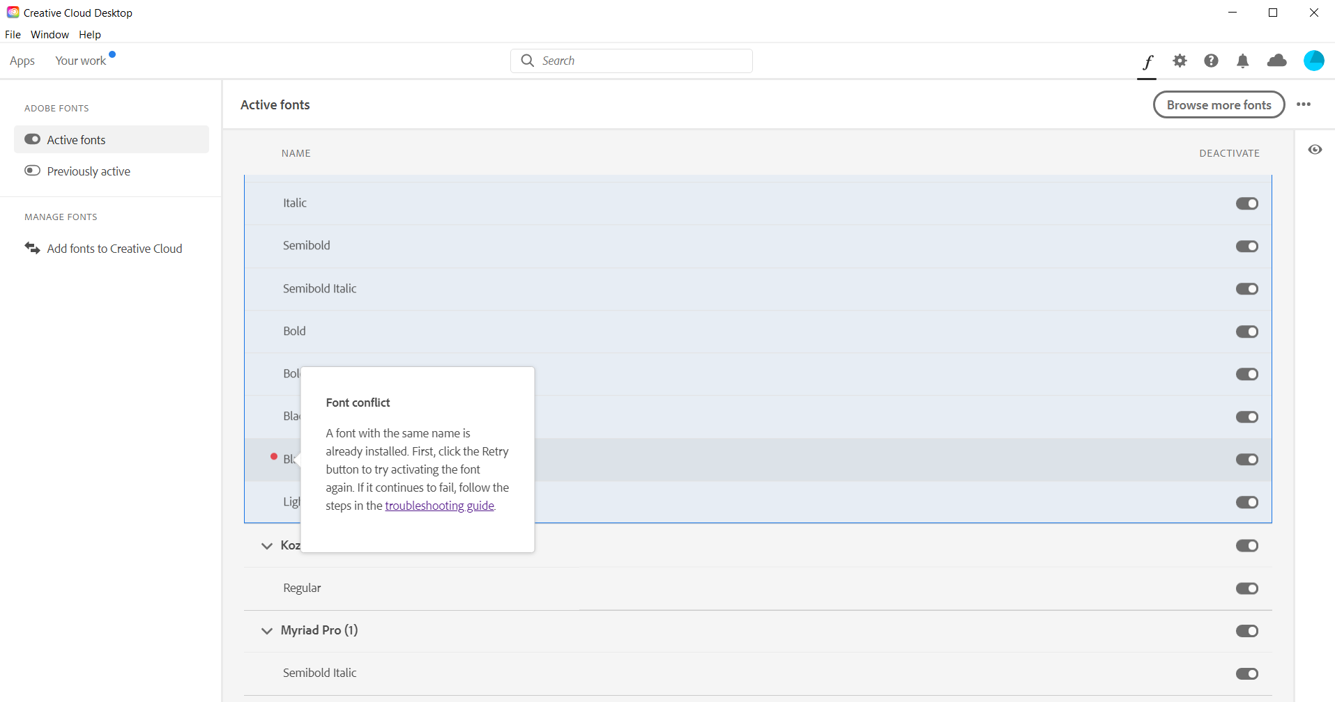Select the Bold font row text
The image size is (1335, 702).
tap(294, 331)
